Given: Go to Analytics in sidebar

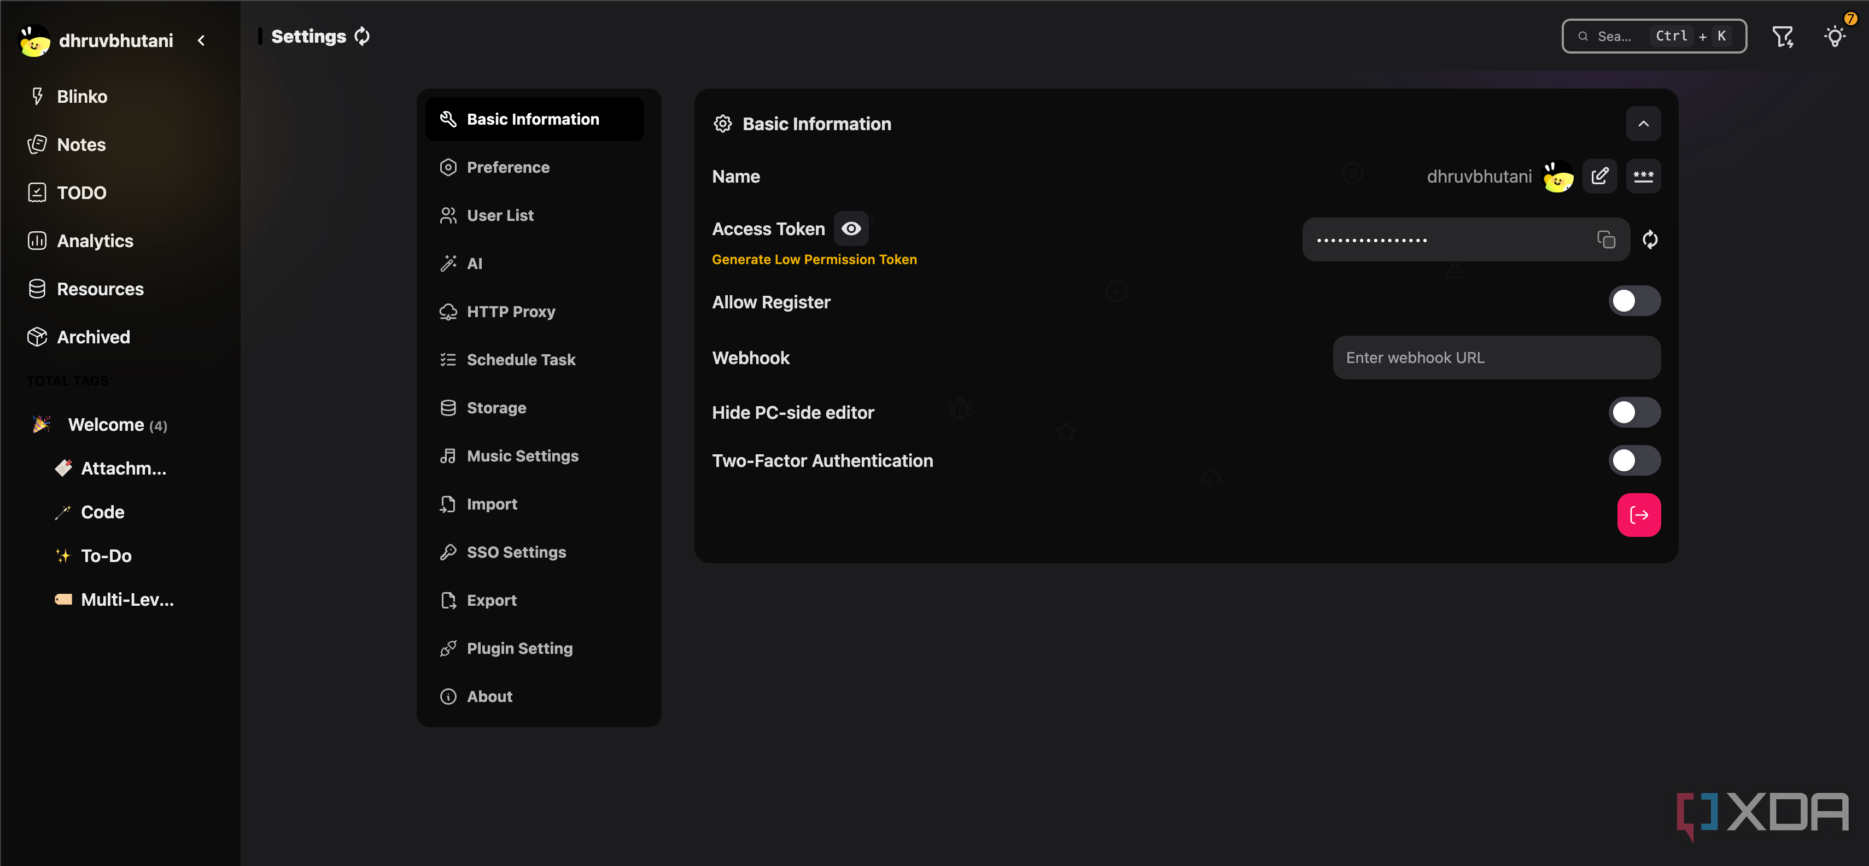Looking at the screenshot, I should 95,241.
